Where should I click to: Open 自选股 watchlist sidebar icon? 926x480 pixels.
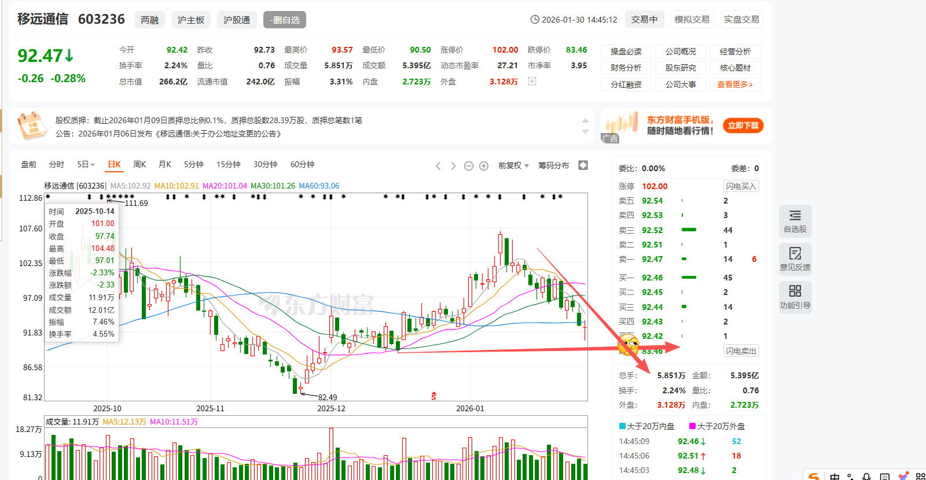795,221
